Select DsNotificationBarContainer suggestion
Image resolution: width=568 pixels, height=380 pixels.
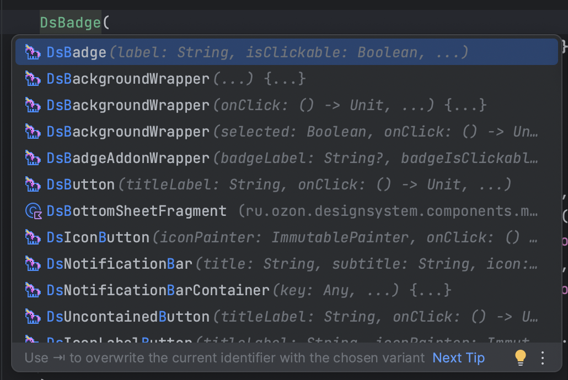[x=286, y=290]
